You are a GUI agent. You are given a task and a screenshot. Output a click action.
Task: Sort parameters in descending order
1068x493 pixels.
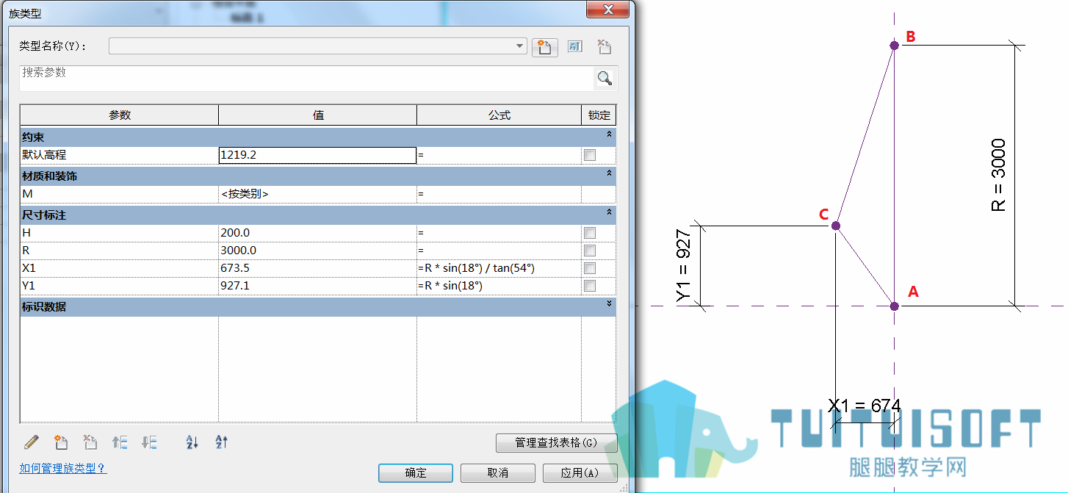[222, 442]
